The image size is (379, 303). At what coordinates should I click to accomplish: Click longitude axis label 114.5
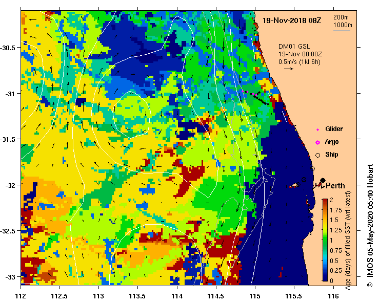(x=216, y=296)
